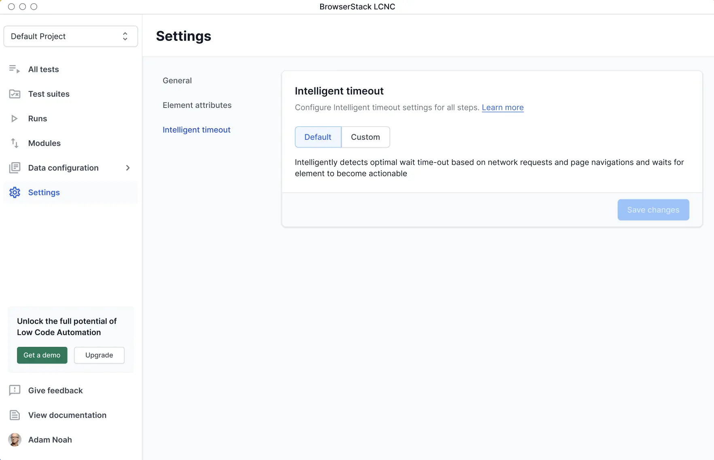Click the Upgrade button
Screen dimensions: 714x460
(99, 355)
